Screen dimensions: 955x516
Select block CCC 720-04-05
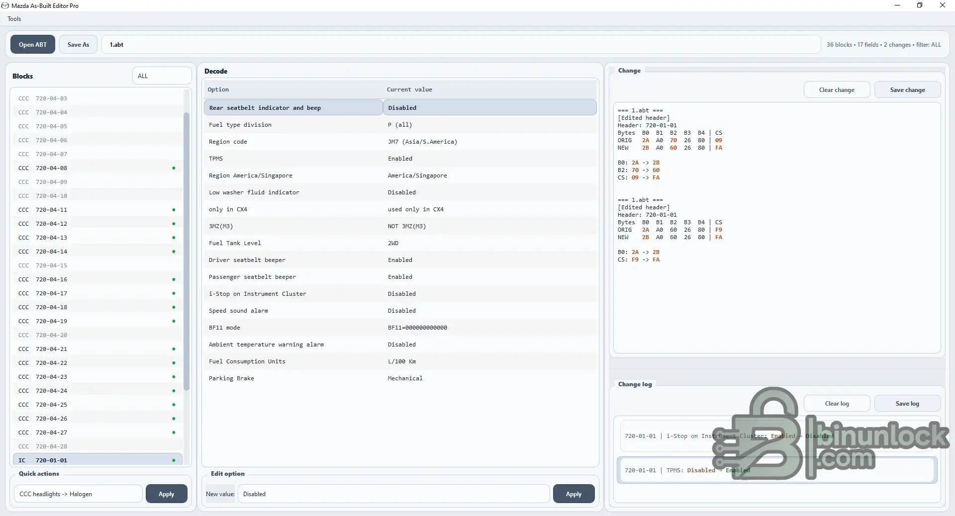coord(97,126)
